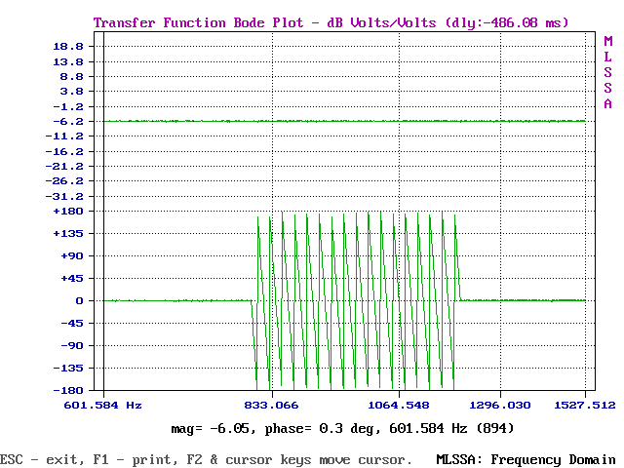Click the -21.2 dB axis label
624x468 pixels.
point(64,167)
